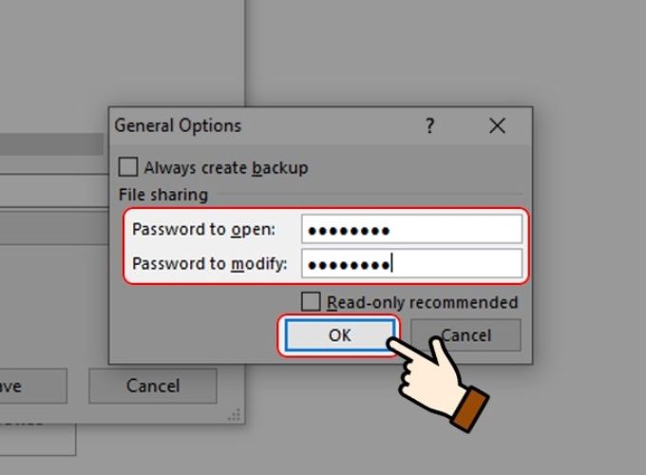Click the partially visible Save button

33,386
